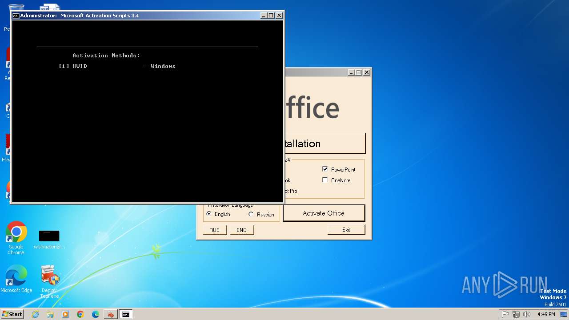This screenshot has width=569, height=320.
Task: Open the volume speaker tray icon
Action: (527, 314)
